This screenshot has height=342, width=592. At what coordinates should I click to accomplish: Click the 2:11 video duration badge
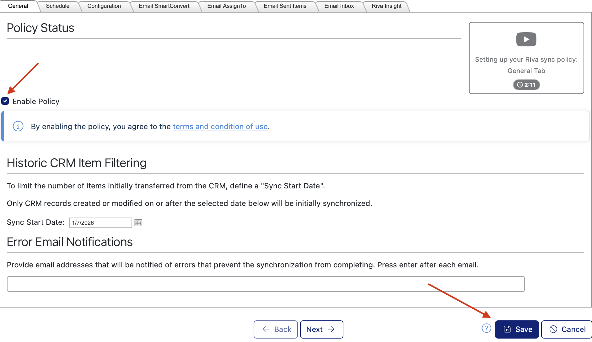526,85
